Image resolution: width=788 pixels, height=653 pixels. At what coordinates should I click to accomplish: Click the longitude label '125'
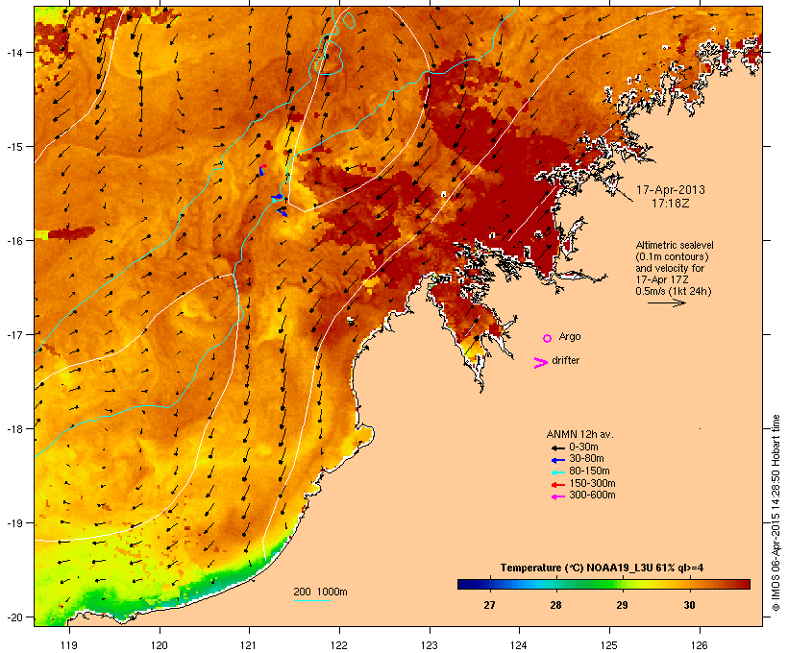click(609, 645)
